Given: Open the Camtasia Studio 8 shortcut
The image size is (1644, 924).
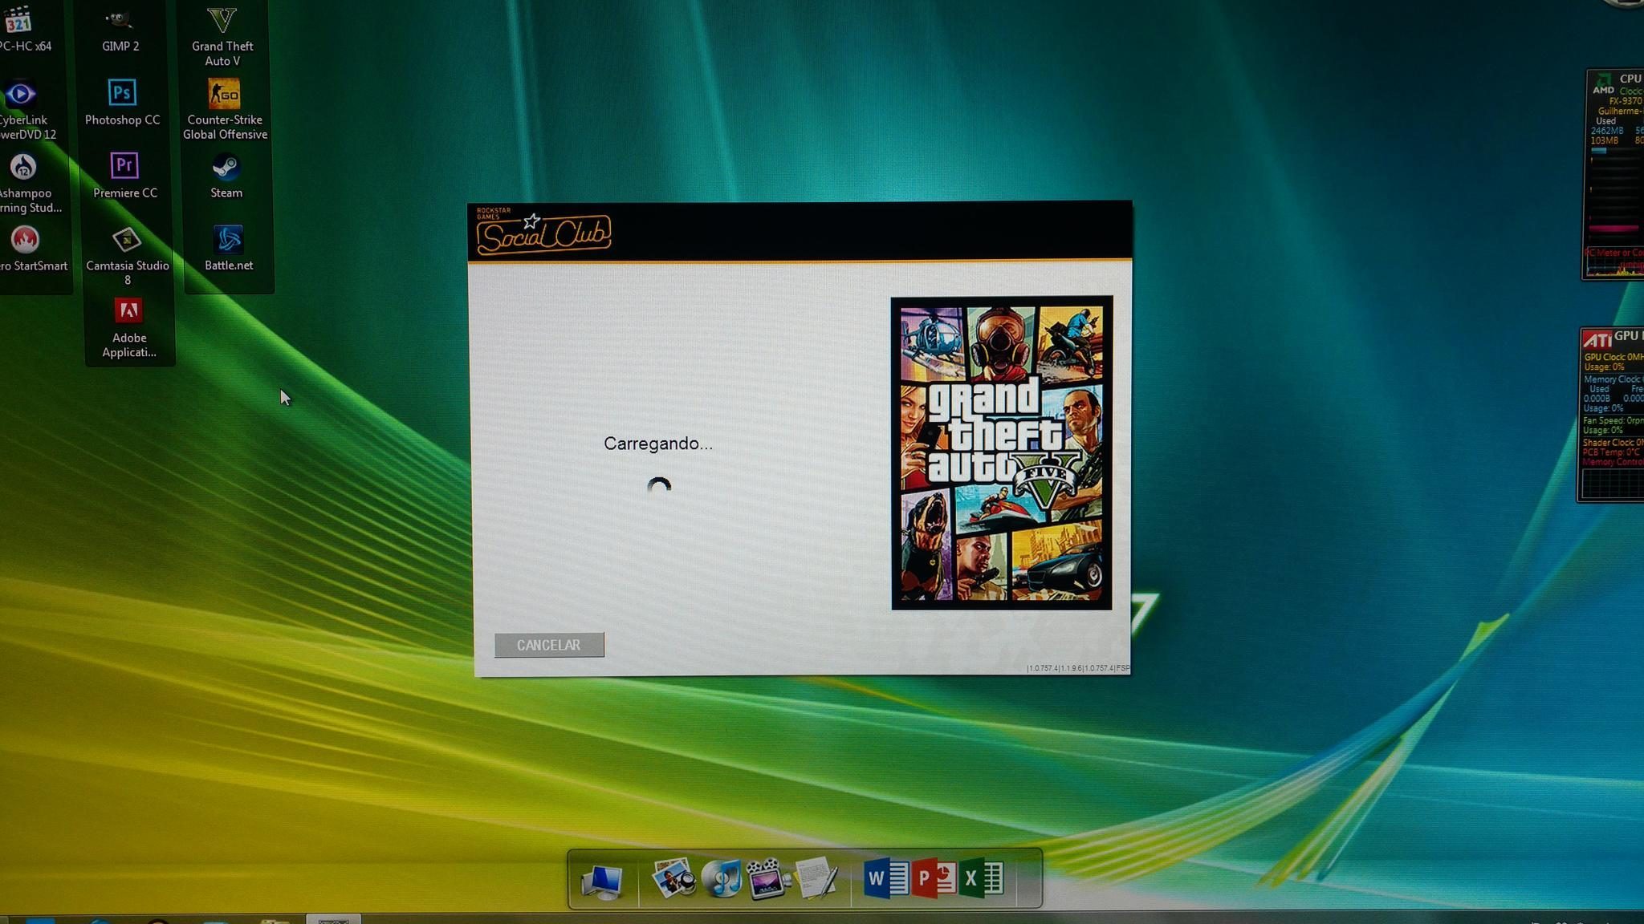Looking at the screenshot, I should tap(127, 256).
